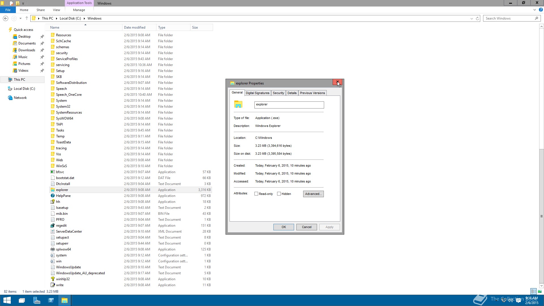This screenshot has height=306, width=544.
Task: Expand the ribbon chevron
Action: [535, 10]
